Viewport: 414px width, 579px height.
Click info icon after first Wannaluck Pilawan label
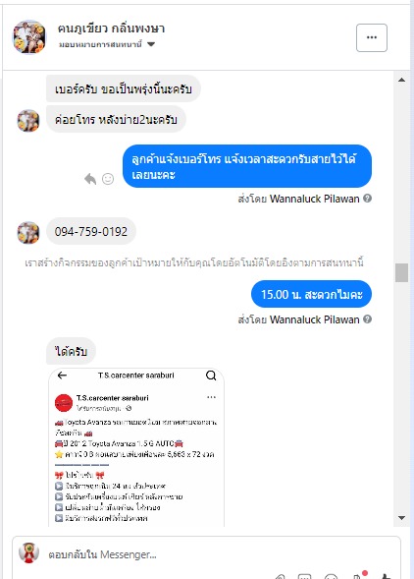367,199
